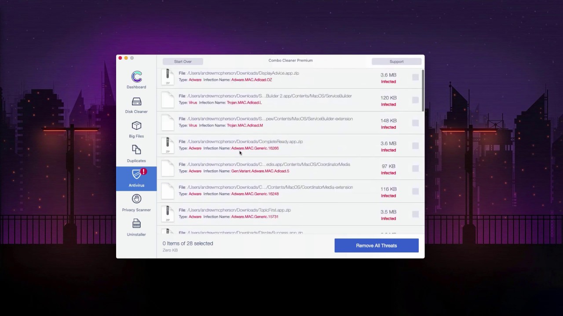Click the 3.5 MB size value
The height and width of the screenshot is (316, 563).
pyautogui.click(x=388, y=212)
